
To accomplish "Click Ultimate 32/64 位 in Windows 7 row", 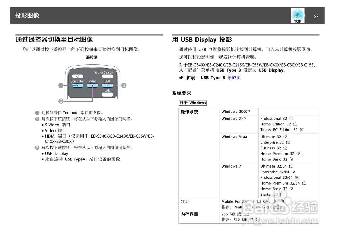I will [277, 166].
